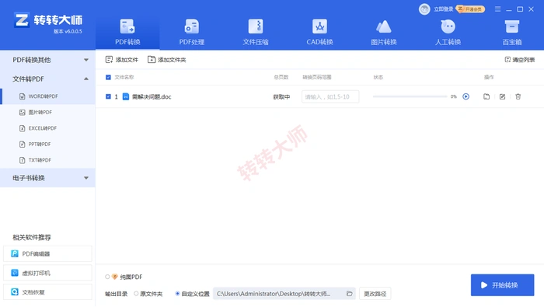Click the 添加文件 add file button
Image resolution: width=544 pixels, height=307 pixels.
[122, 60]
